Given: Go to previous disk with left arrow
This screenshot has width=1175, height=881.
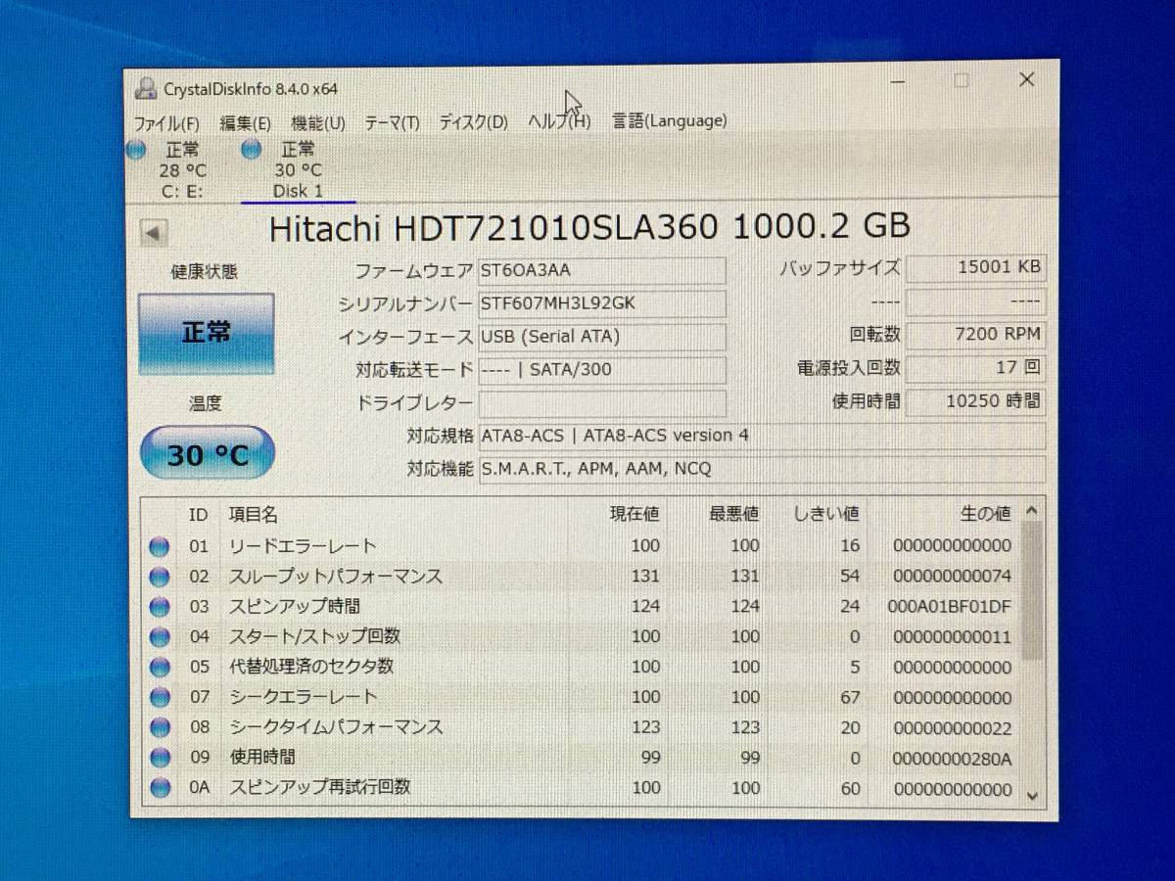Looking at the screenshot, I should [x=154, y=233].
